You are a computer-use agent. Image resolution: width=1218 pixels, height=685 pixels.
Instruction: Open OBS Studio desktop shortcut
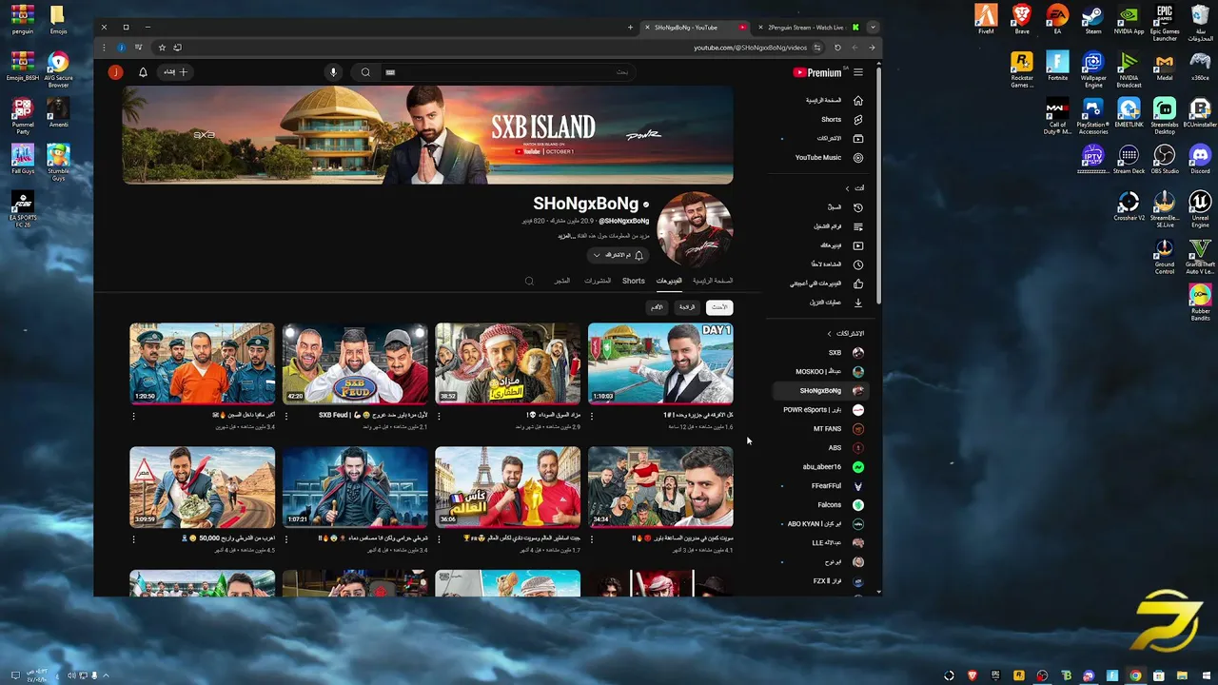(x=1165, y=158)
